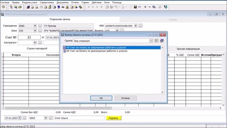
Task: Switch to the Список tab
Action: pyautogui.click(x=173, y=20)
